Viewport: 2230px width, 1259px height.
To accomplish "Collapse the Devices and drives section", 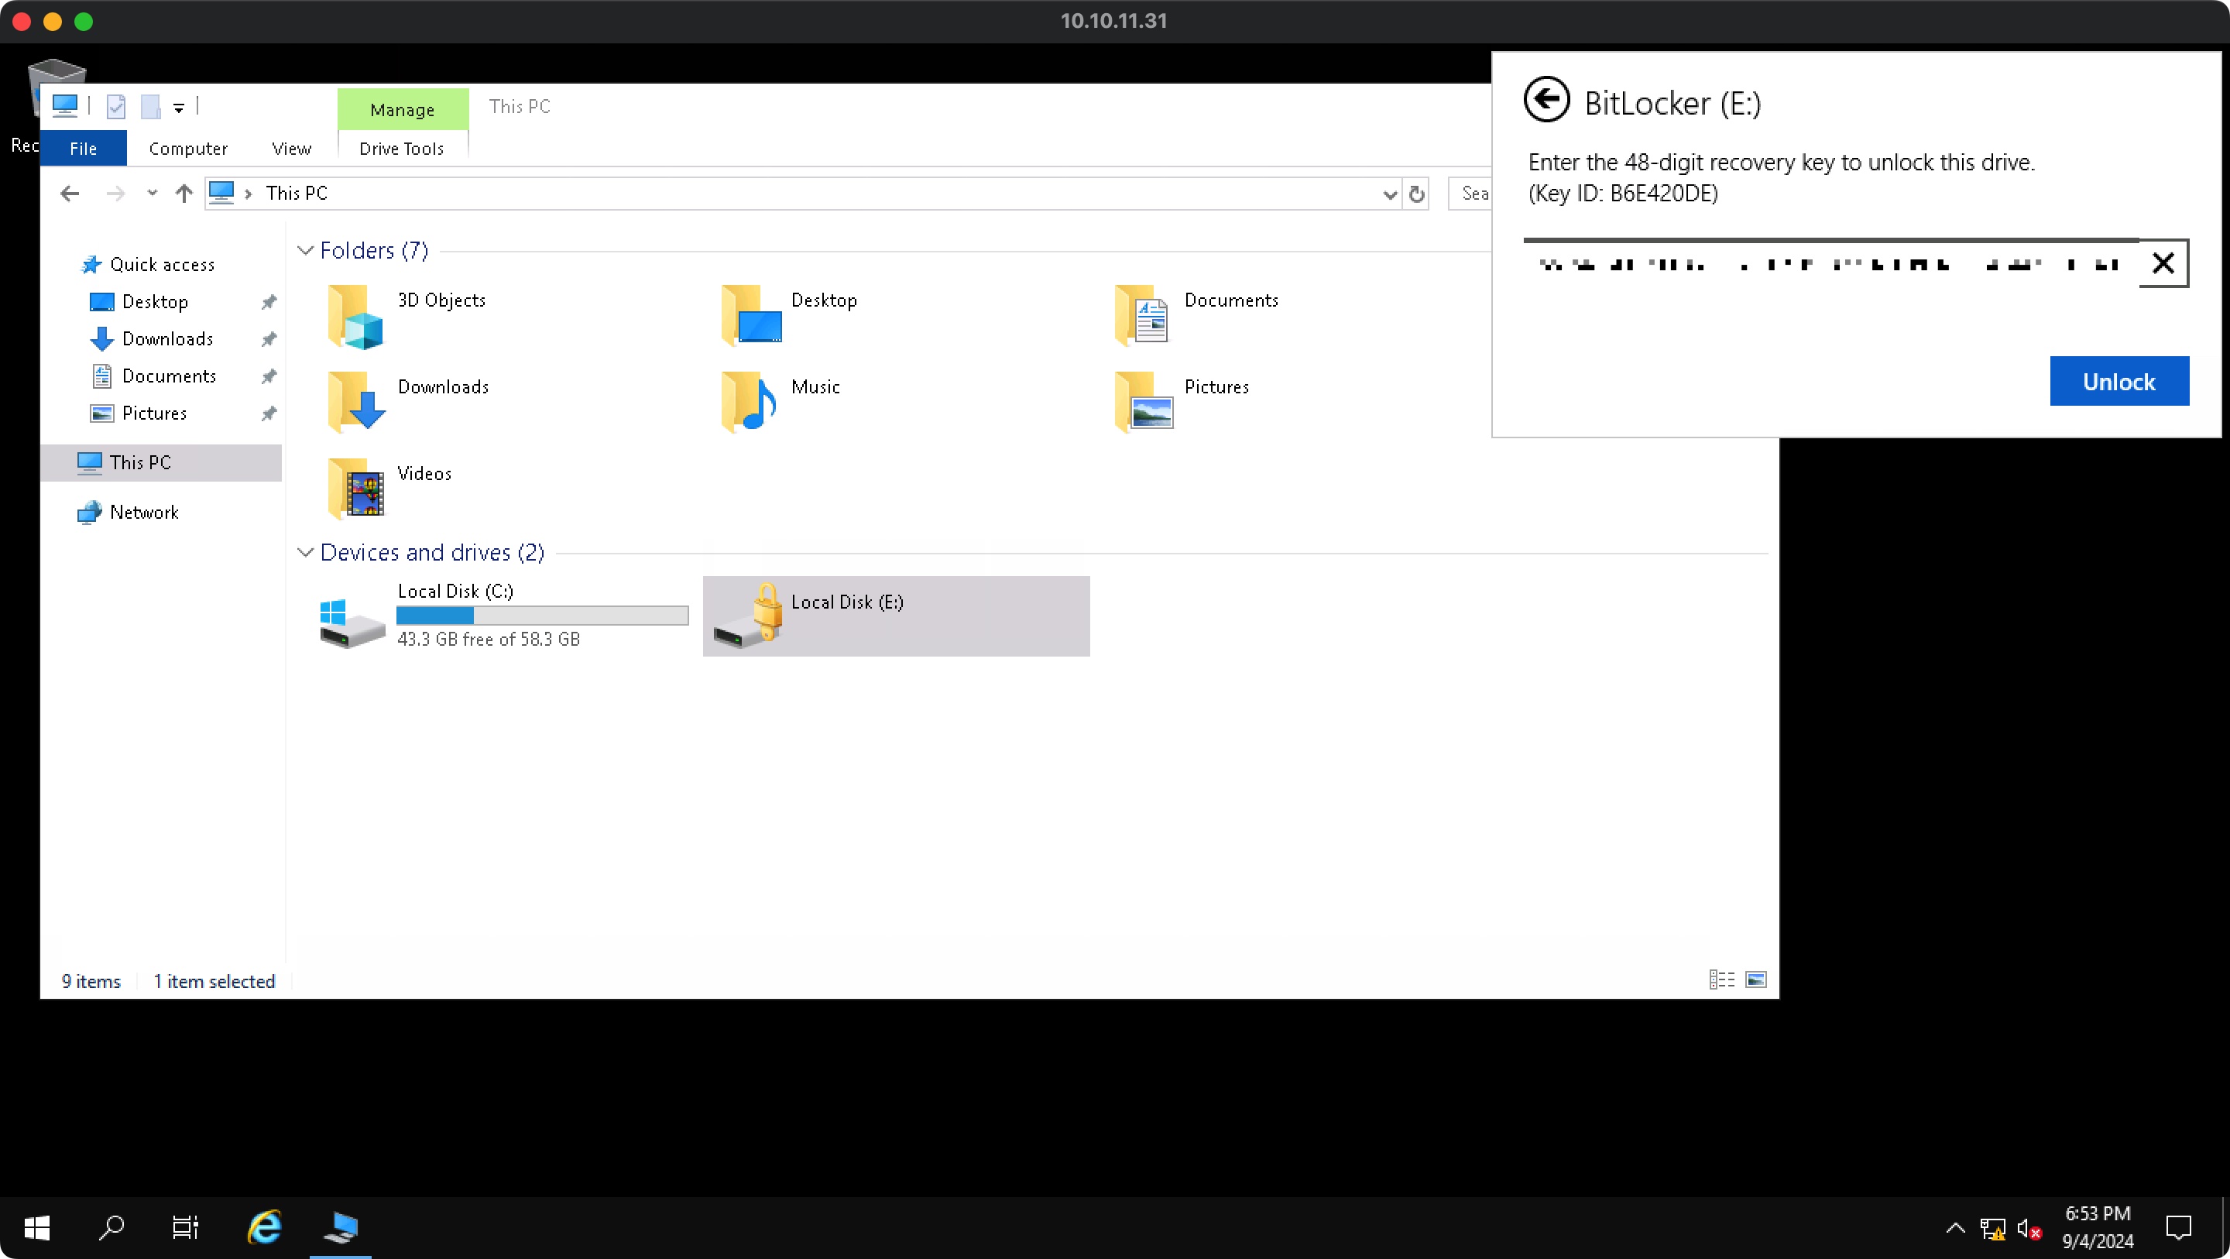I will click(x=305, y=552).
